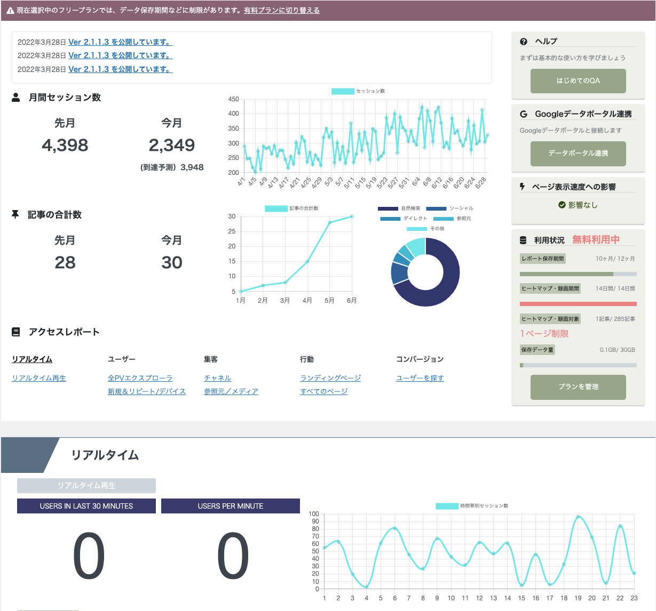The image size is (656, 611).
Task: Click the 無料利用中 status text
Action: point(596,240)
